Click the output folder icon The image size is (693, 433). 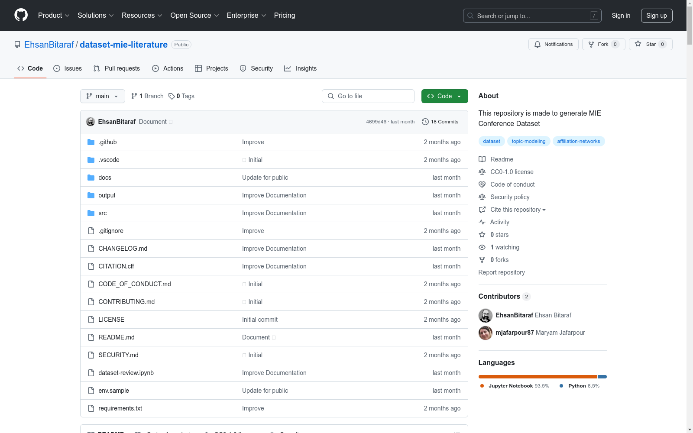click(91, 195)
